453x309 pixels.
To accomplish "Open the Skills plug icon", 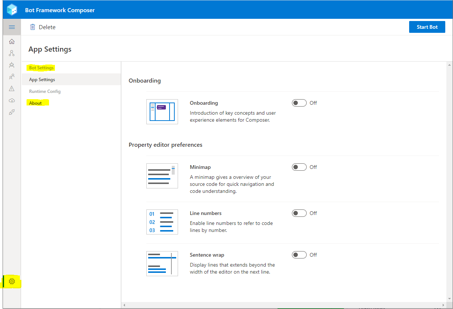I will tap(12, 112).
